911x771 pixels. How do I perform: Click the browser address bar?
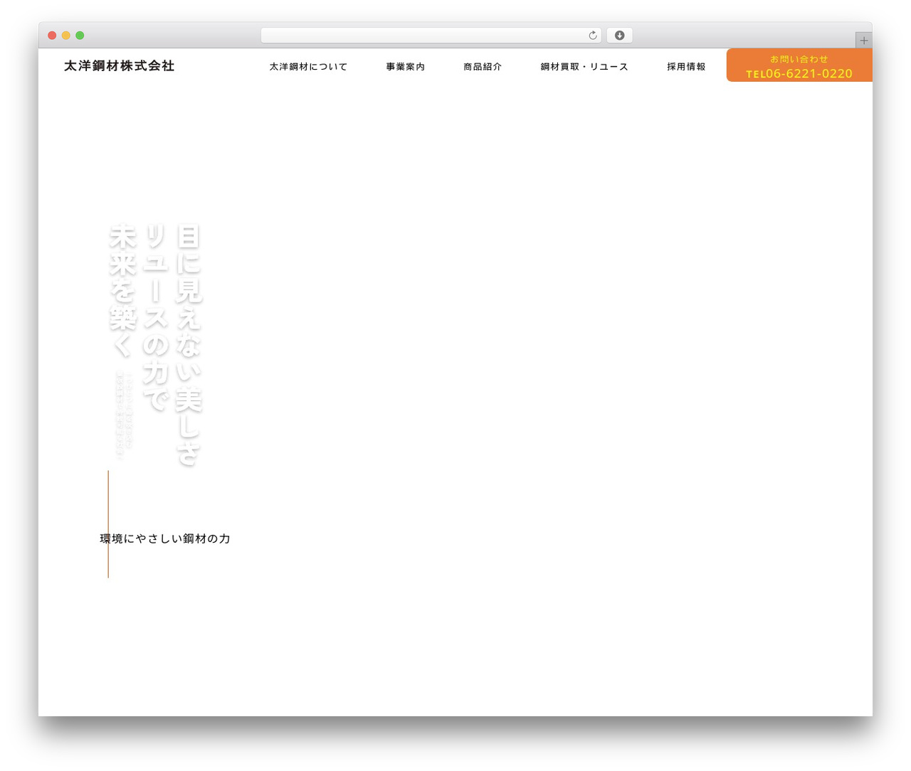coord(431,36)
